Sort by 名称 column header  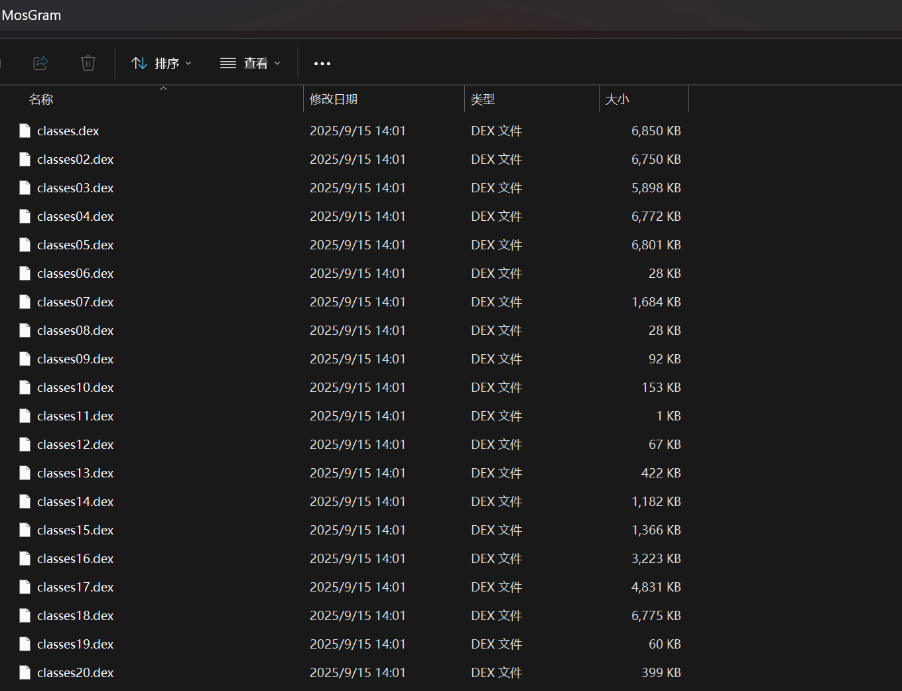pos(41,99)
